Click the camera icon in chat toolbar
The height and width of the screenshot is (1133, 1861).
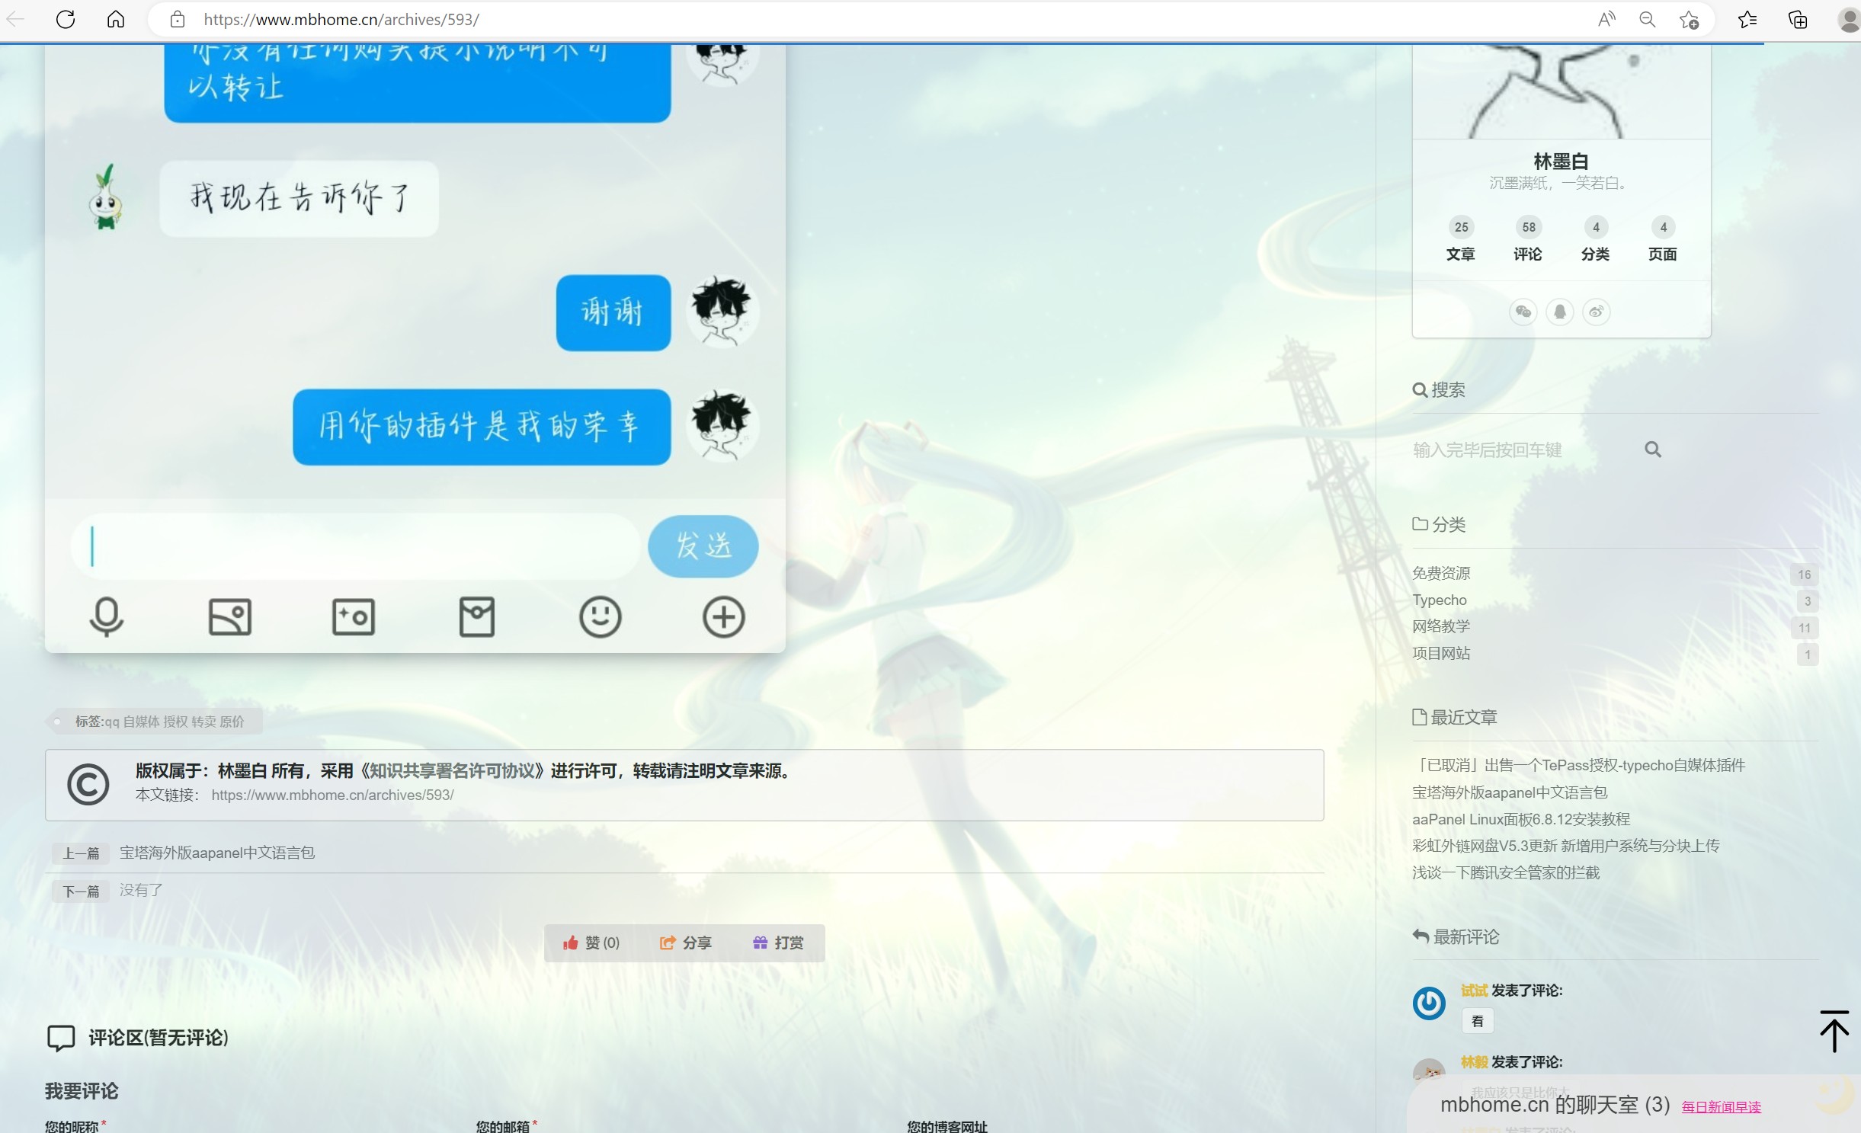(354, 616)
